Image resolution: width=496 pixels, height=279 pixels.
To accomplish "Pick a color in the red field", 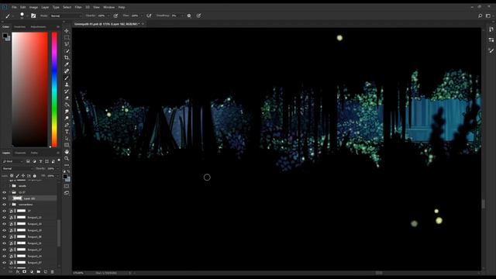I will [29, 90].
